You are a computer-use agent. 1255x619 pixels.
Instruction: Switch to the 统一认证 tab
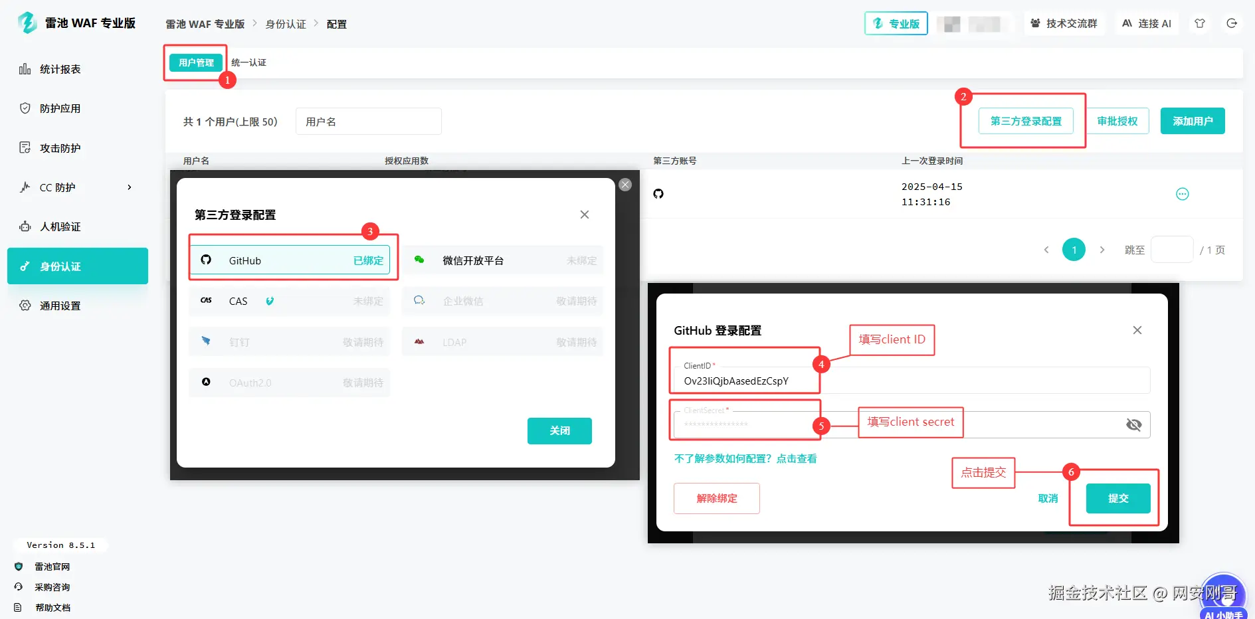point(248,62)
